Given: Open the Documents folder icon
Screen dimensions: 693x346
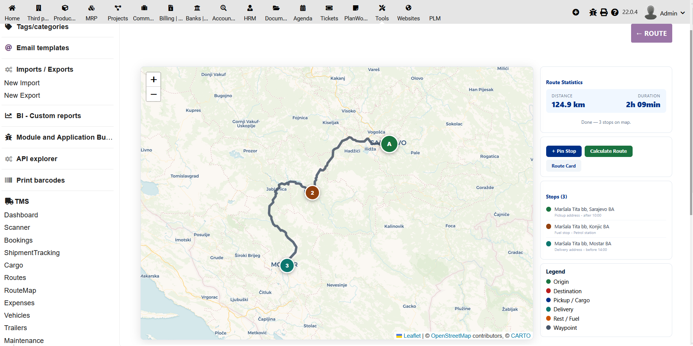Looking at the screenshot, I should pyautogui.click(x=276, y=8).
